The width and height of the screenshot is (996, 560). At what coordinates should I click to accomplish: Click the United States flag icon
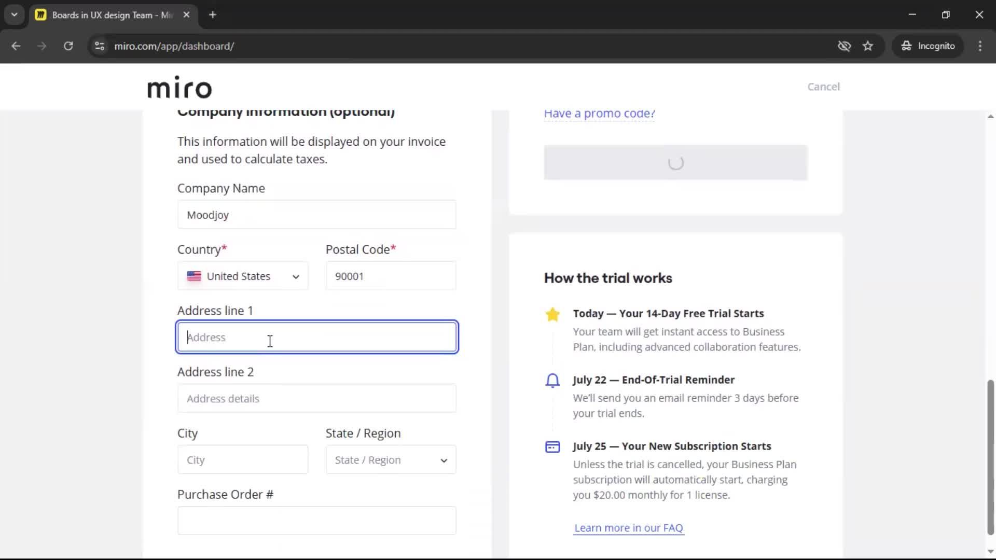tap(194, 276)
